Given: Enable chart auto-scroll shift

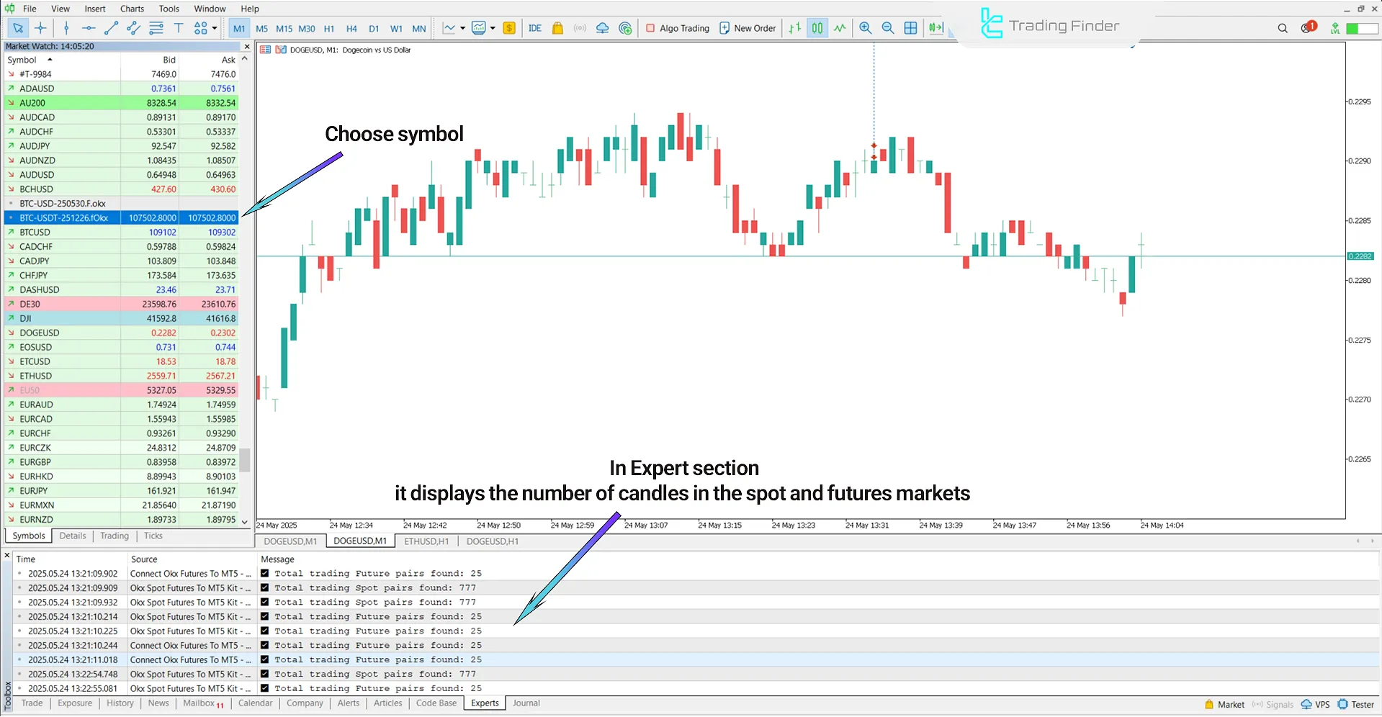Looking at the screenshot, I should coord(935,28).
